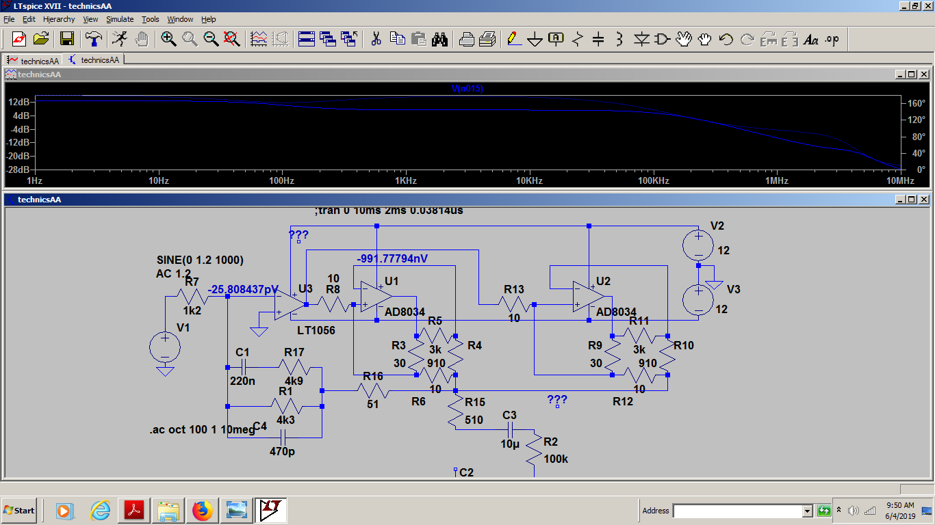Launch Firefox from taskbar
Viewport: 935px width, 525px height.
[x=202, y=510]
